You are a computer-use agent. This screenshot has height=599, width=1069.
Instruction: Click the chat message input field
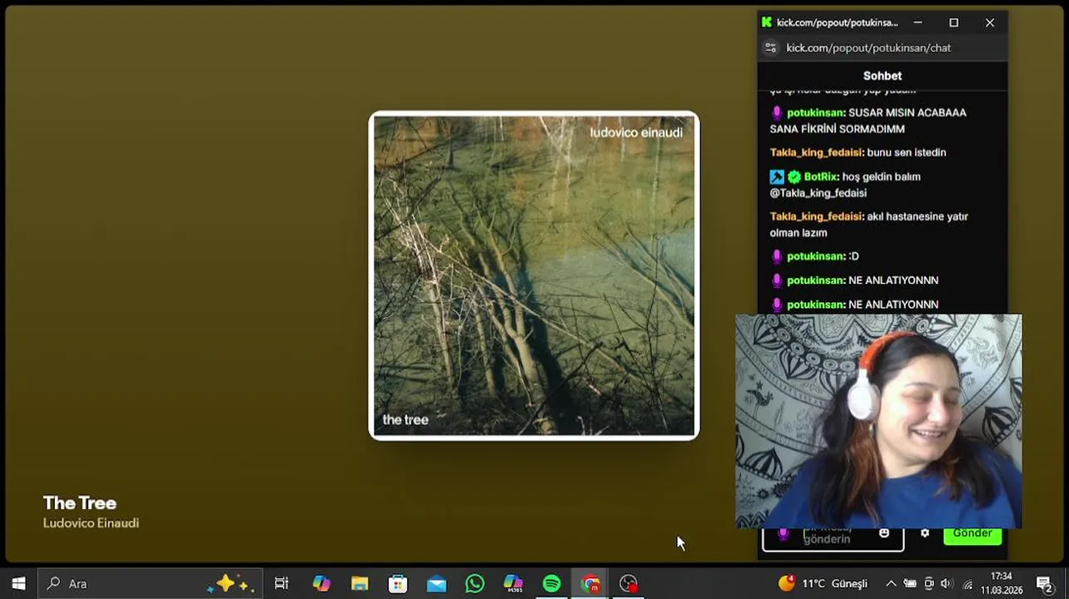click(x=833, y=538)
